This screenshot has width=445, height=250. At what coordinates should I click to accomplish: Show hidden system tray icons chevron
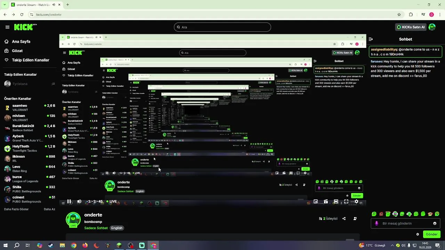393,245
